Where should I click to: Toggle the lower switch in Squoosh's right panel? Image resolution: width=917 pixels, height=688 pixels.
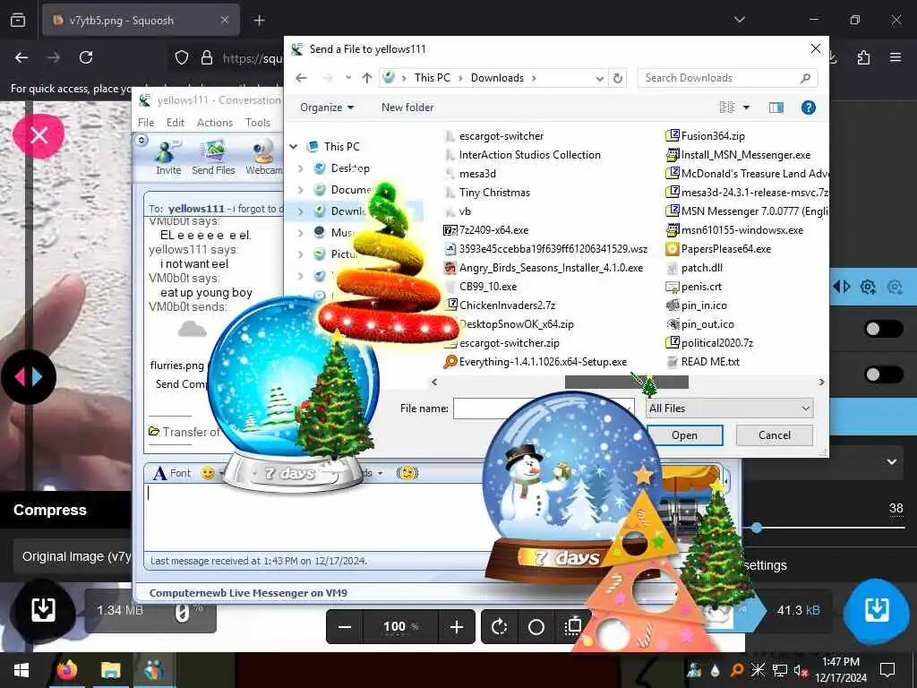point(884,374)
